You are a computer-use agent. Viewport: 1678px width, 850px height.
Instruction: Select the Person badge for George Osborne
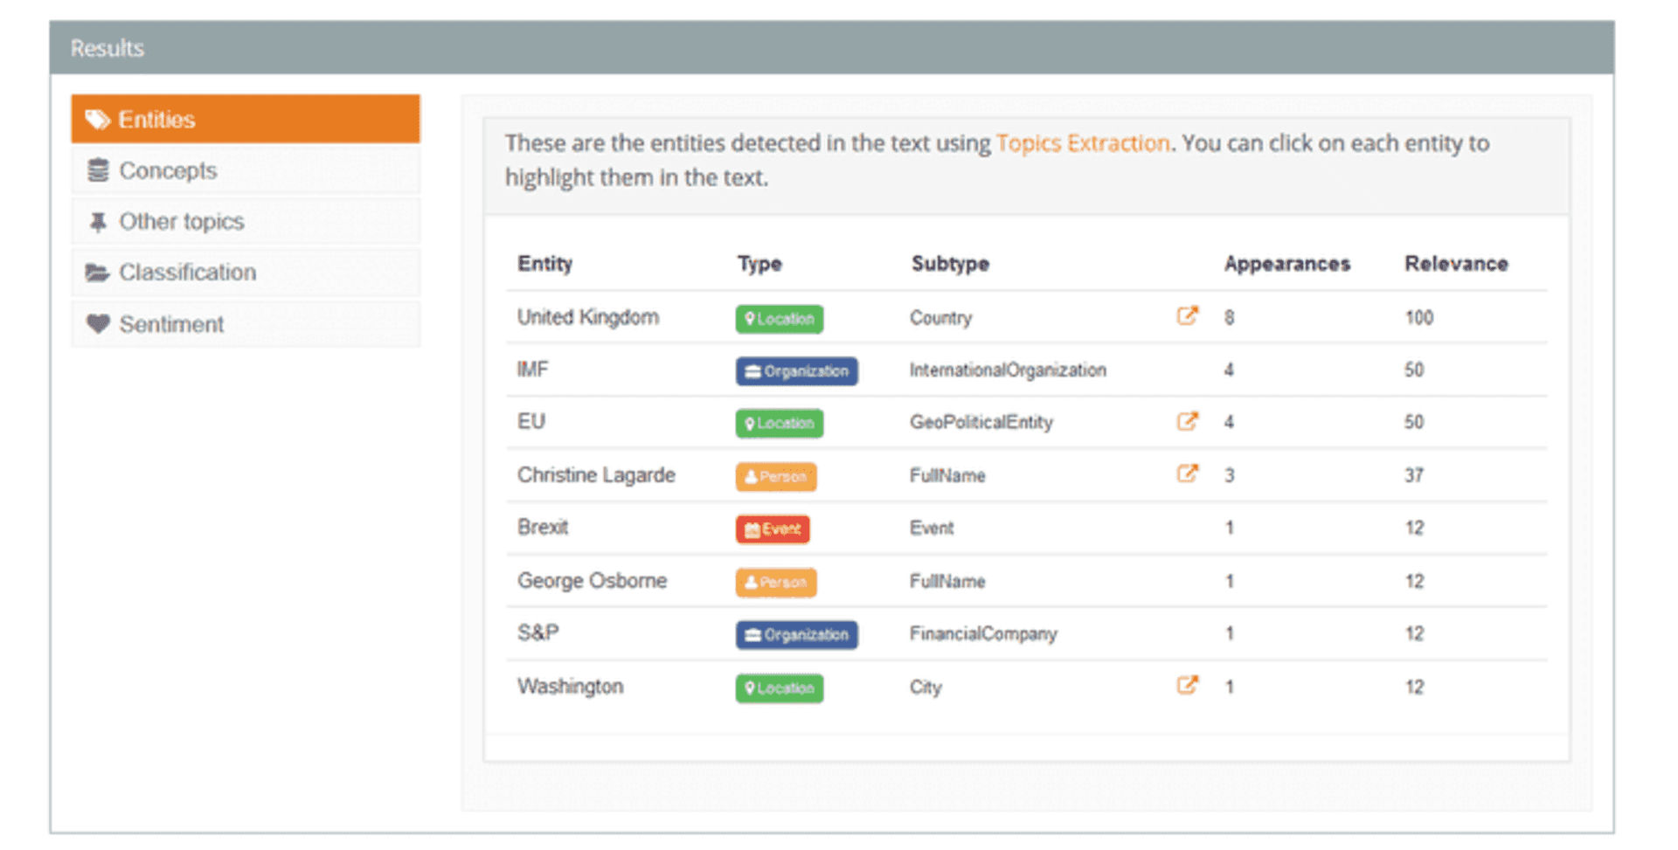pos(775,582)
